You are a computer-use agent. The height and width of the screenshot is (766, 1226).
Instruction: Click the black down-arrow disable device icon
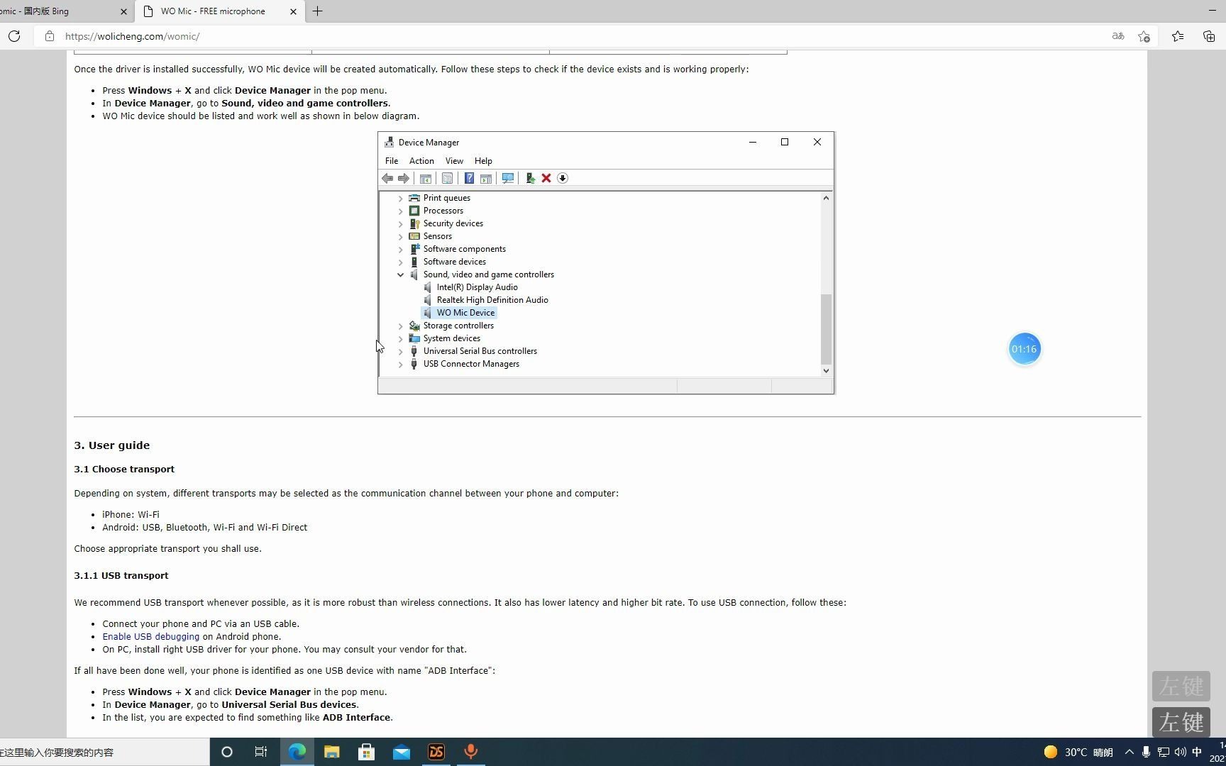point(563,178)
